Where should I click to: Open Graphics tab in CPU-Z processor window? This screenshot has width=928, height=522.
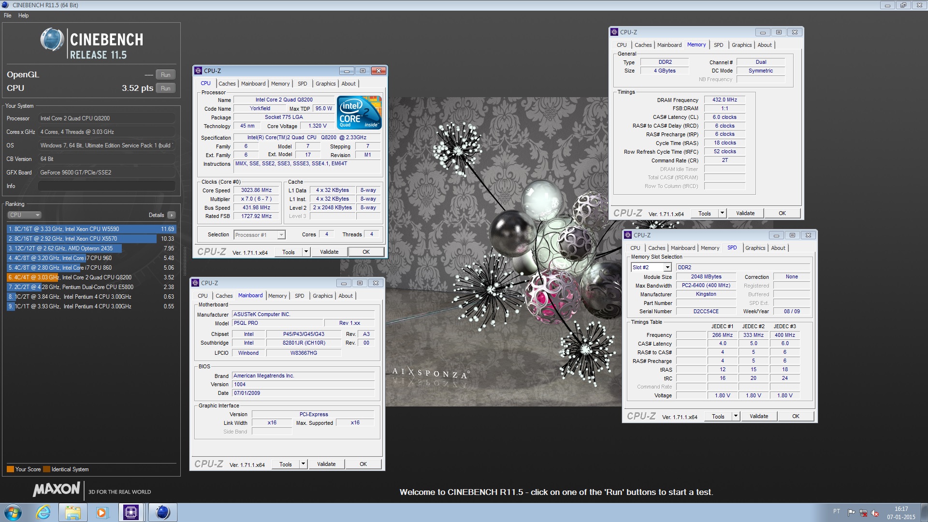point(325,84)
